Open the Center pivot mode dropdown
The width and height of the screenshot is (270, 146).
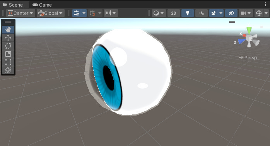tap(21, 13)
